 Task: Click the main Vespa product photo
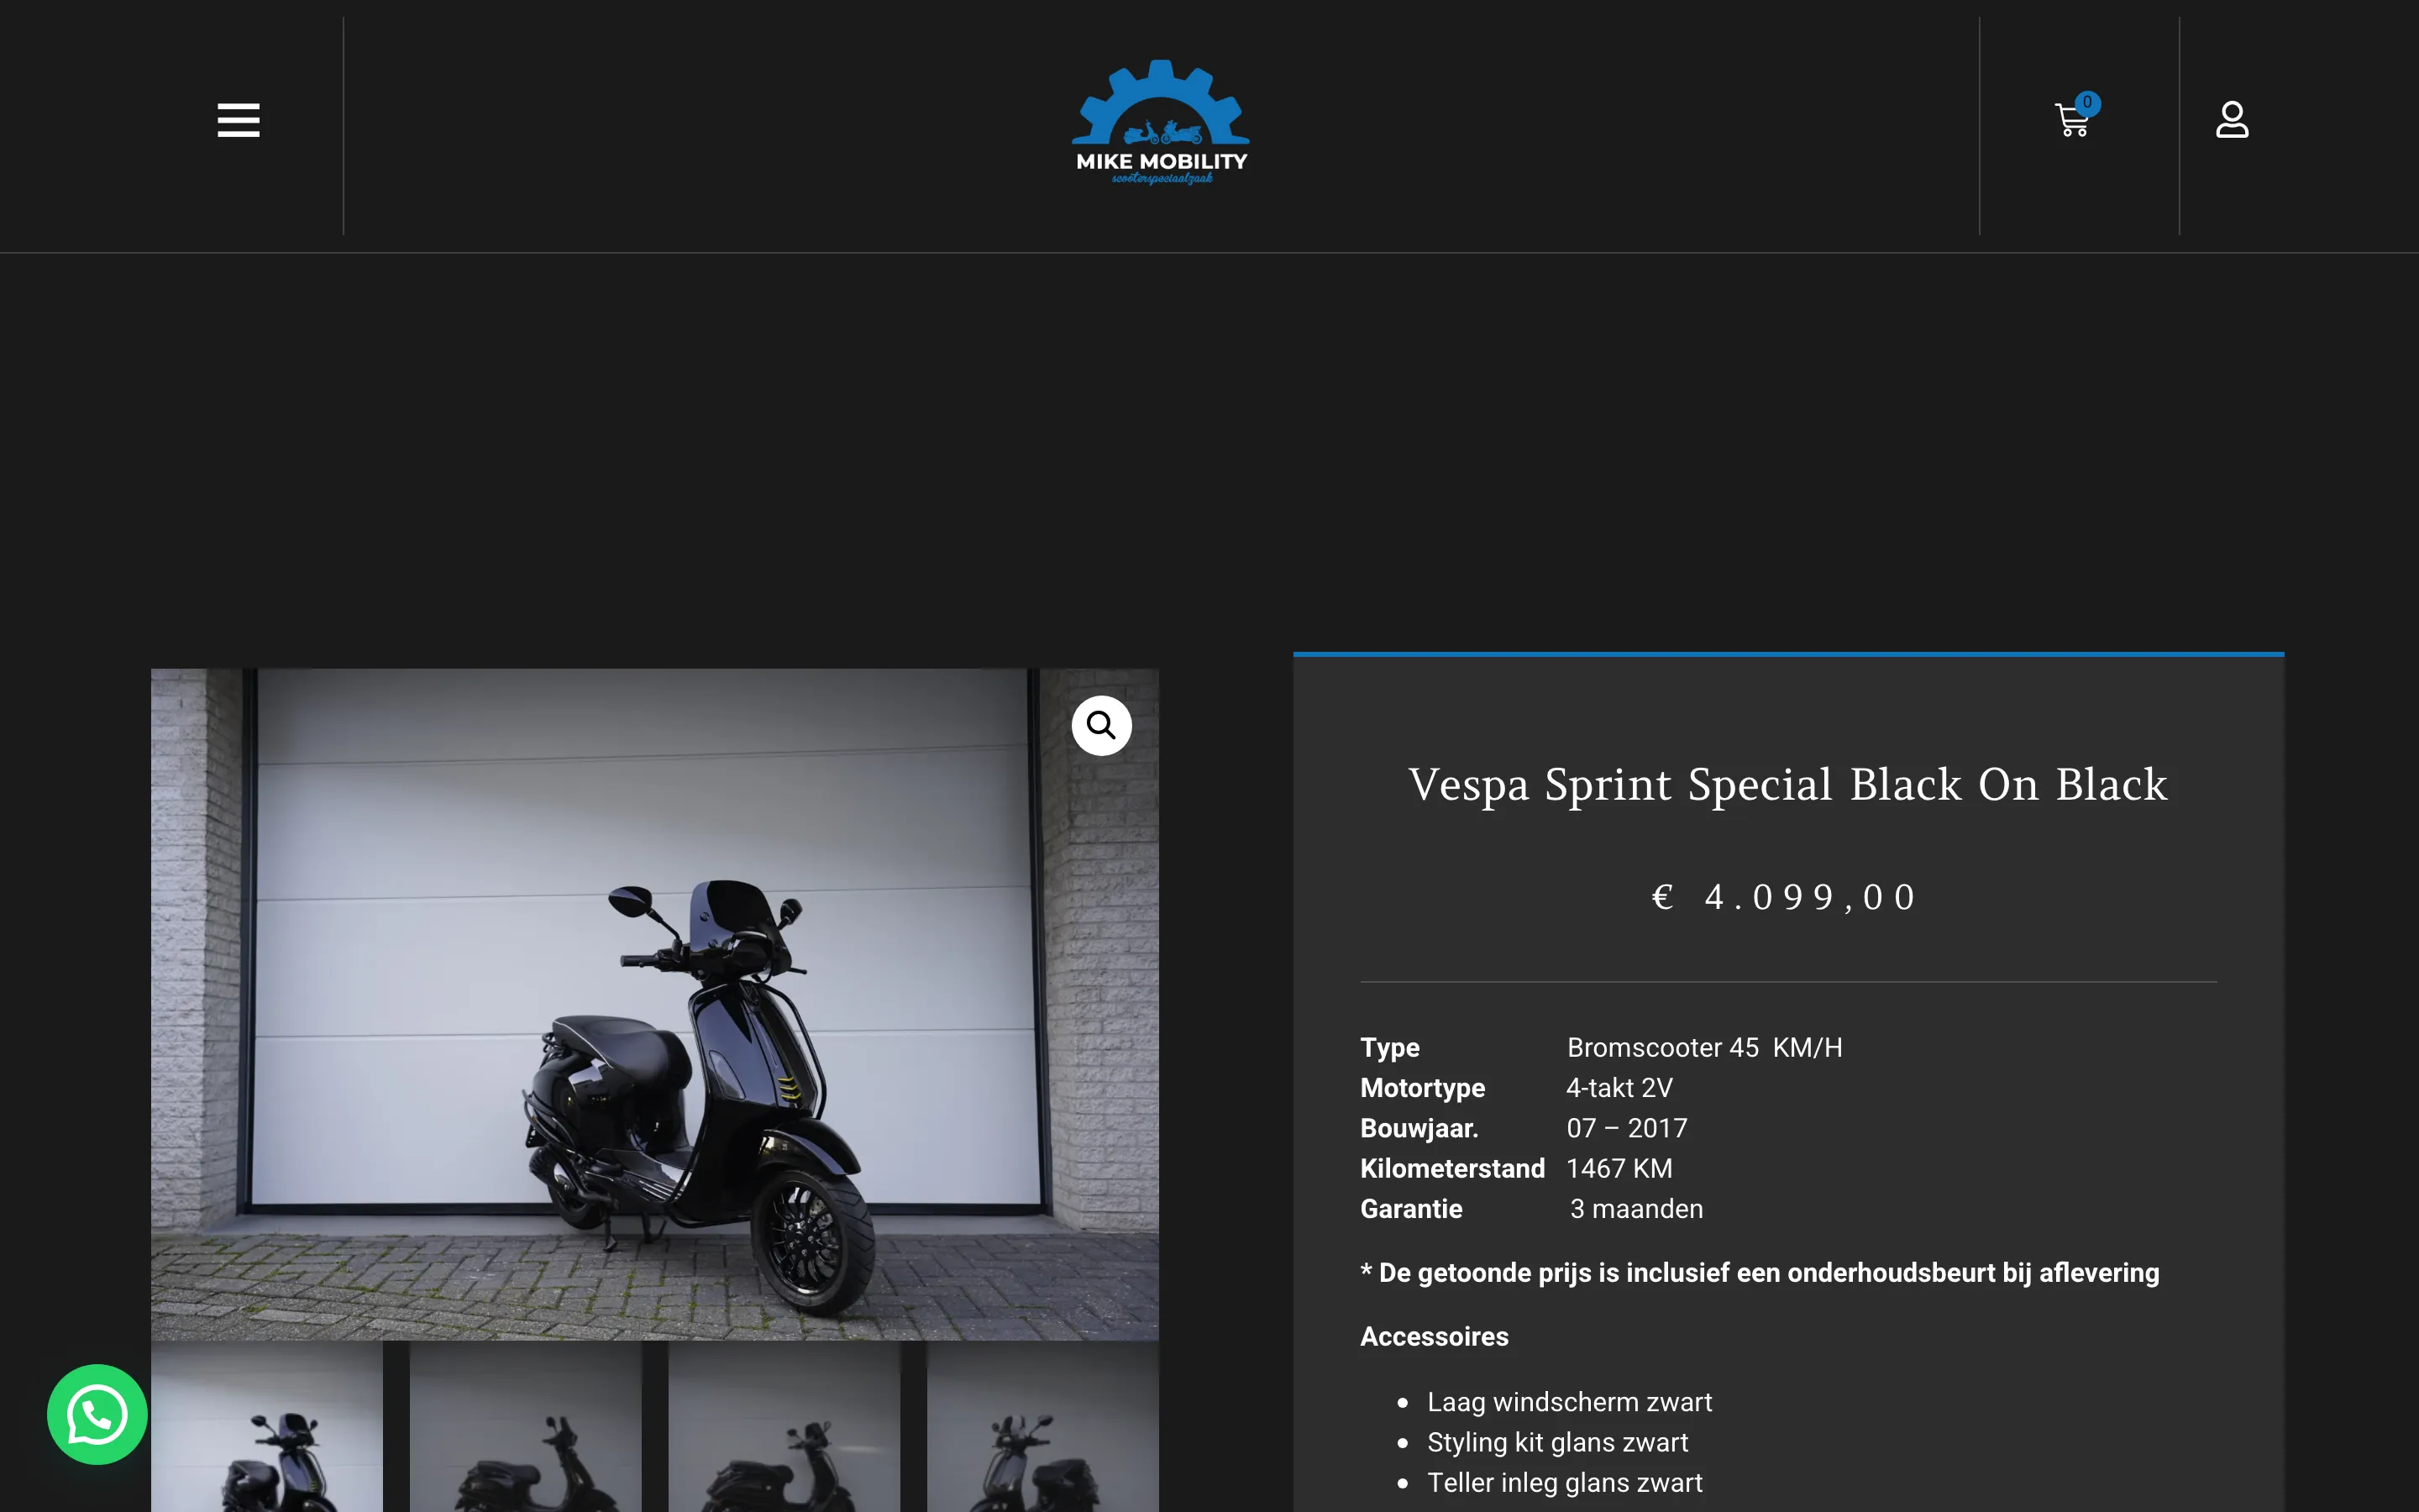pos(655,1004)
